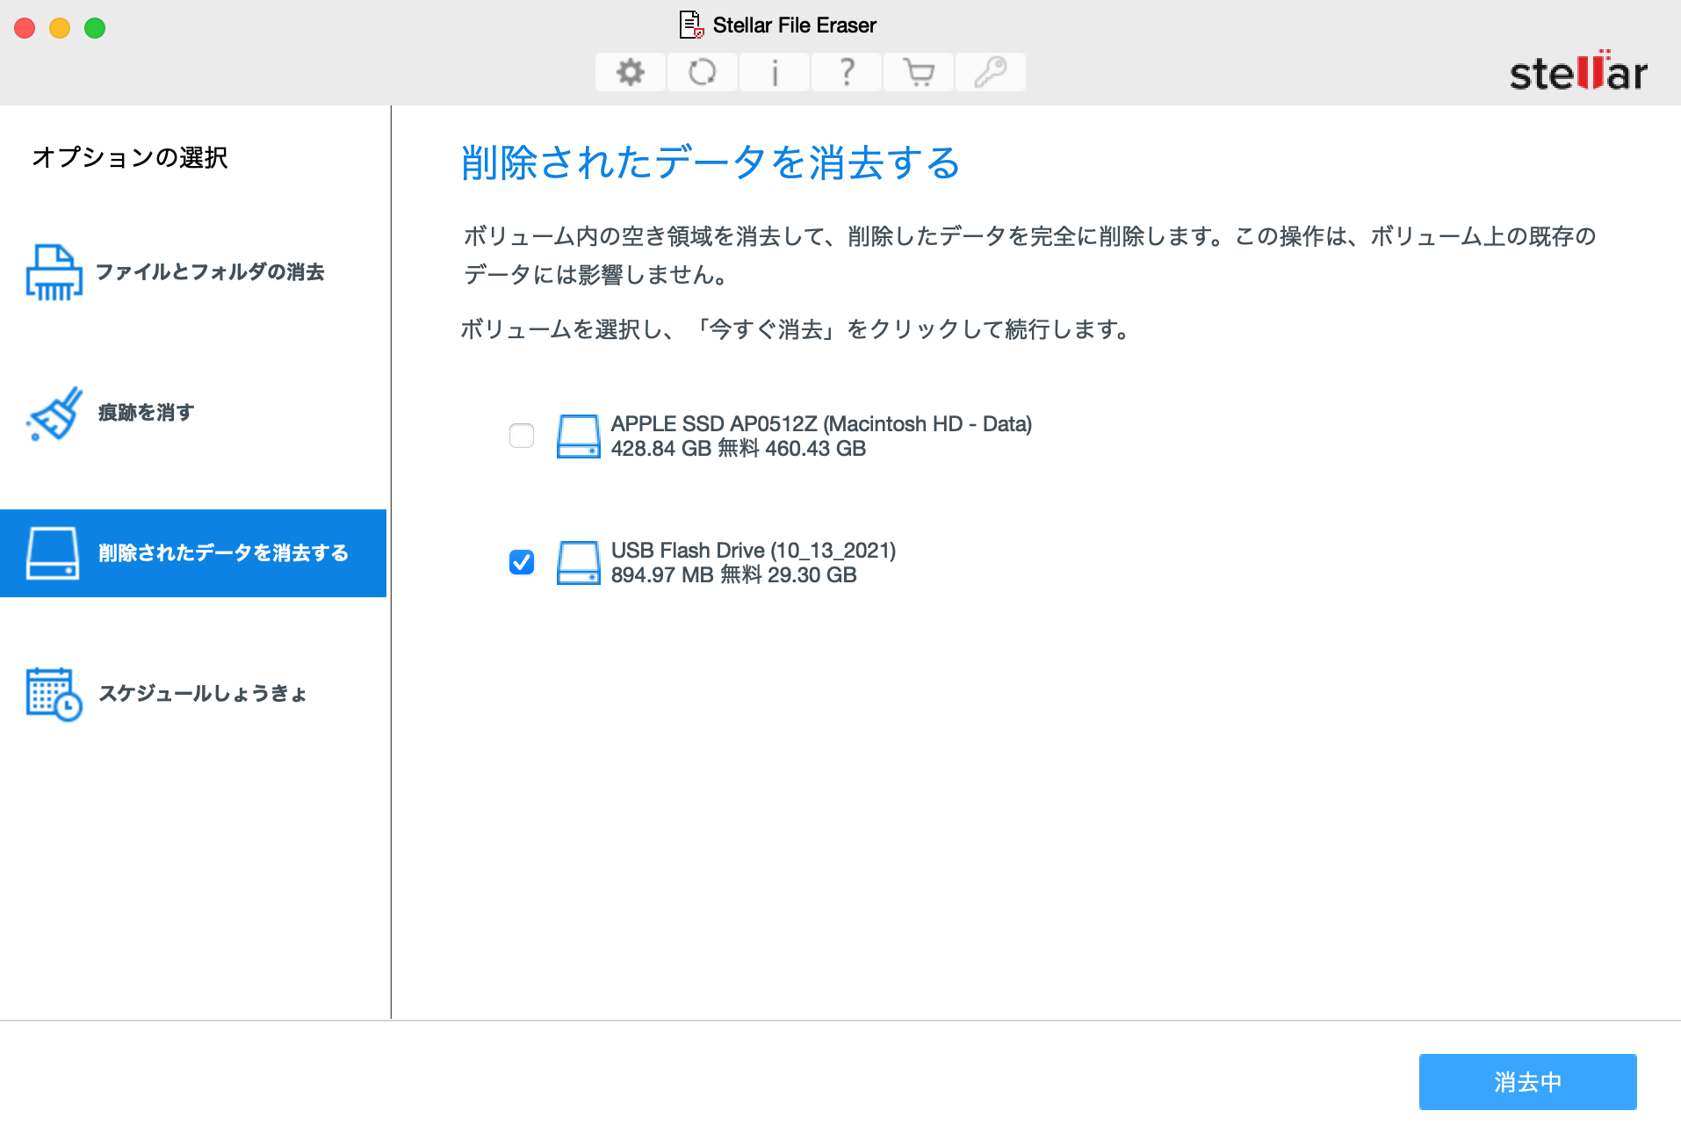
Task: Click the circular update arrow icon
Action: point(702,72)
